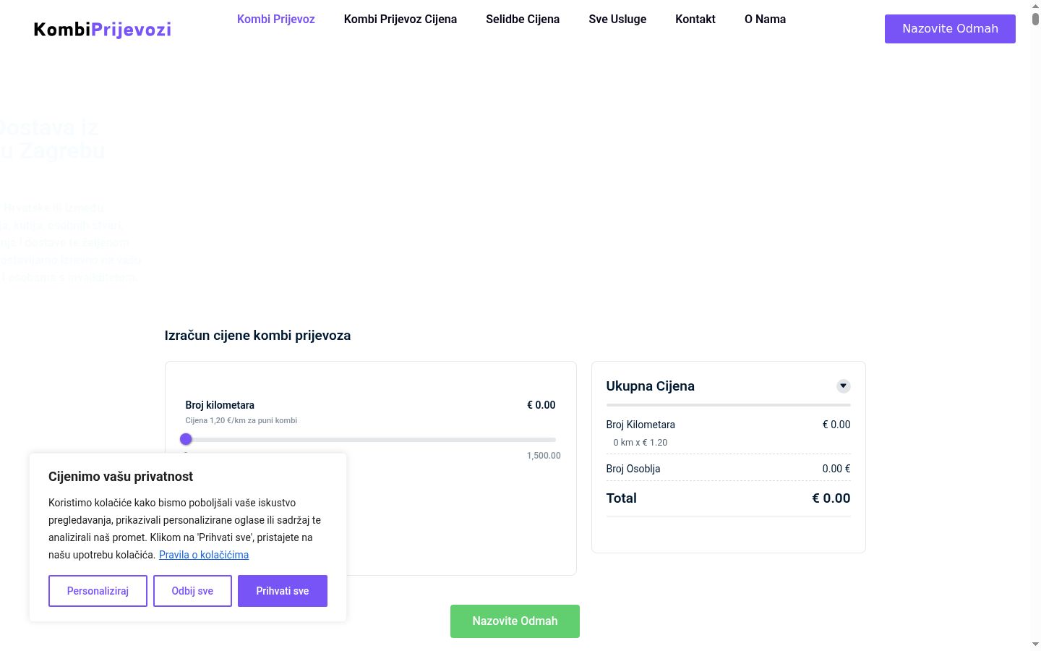Viewport: 1041px width, 651px height.
Task: Click the 'Broj Kilometara' summary row label
Action: (x=641, y=425)
